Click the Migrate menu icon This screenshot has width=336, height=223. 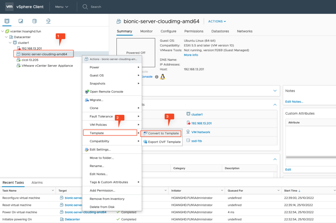87,100
